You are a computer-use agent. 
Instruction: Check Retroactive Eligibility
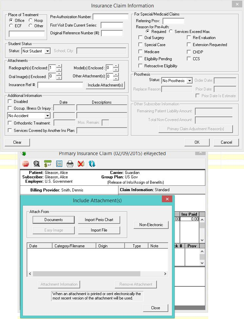(140, 66)
